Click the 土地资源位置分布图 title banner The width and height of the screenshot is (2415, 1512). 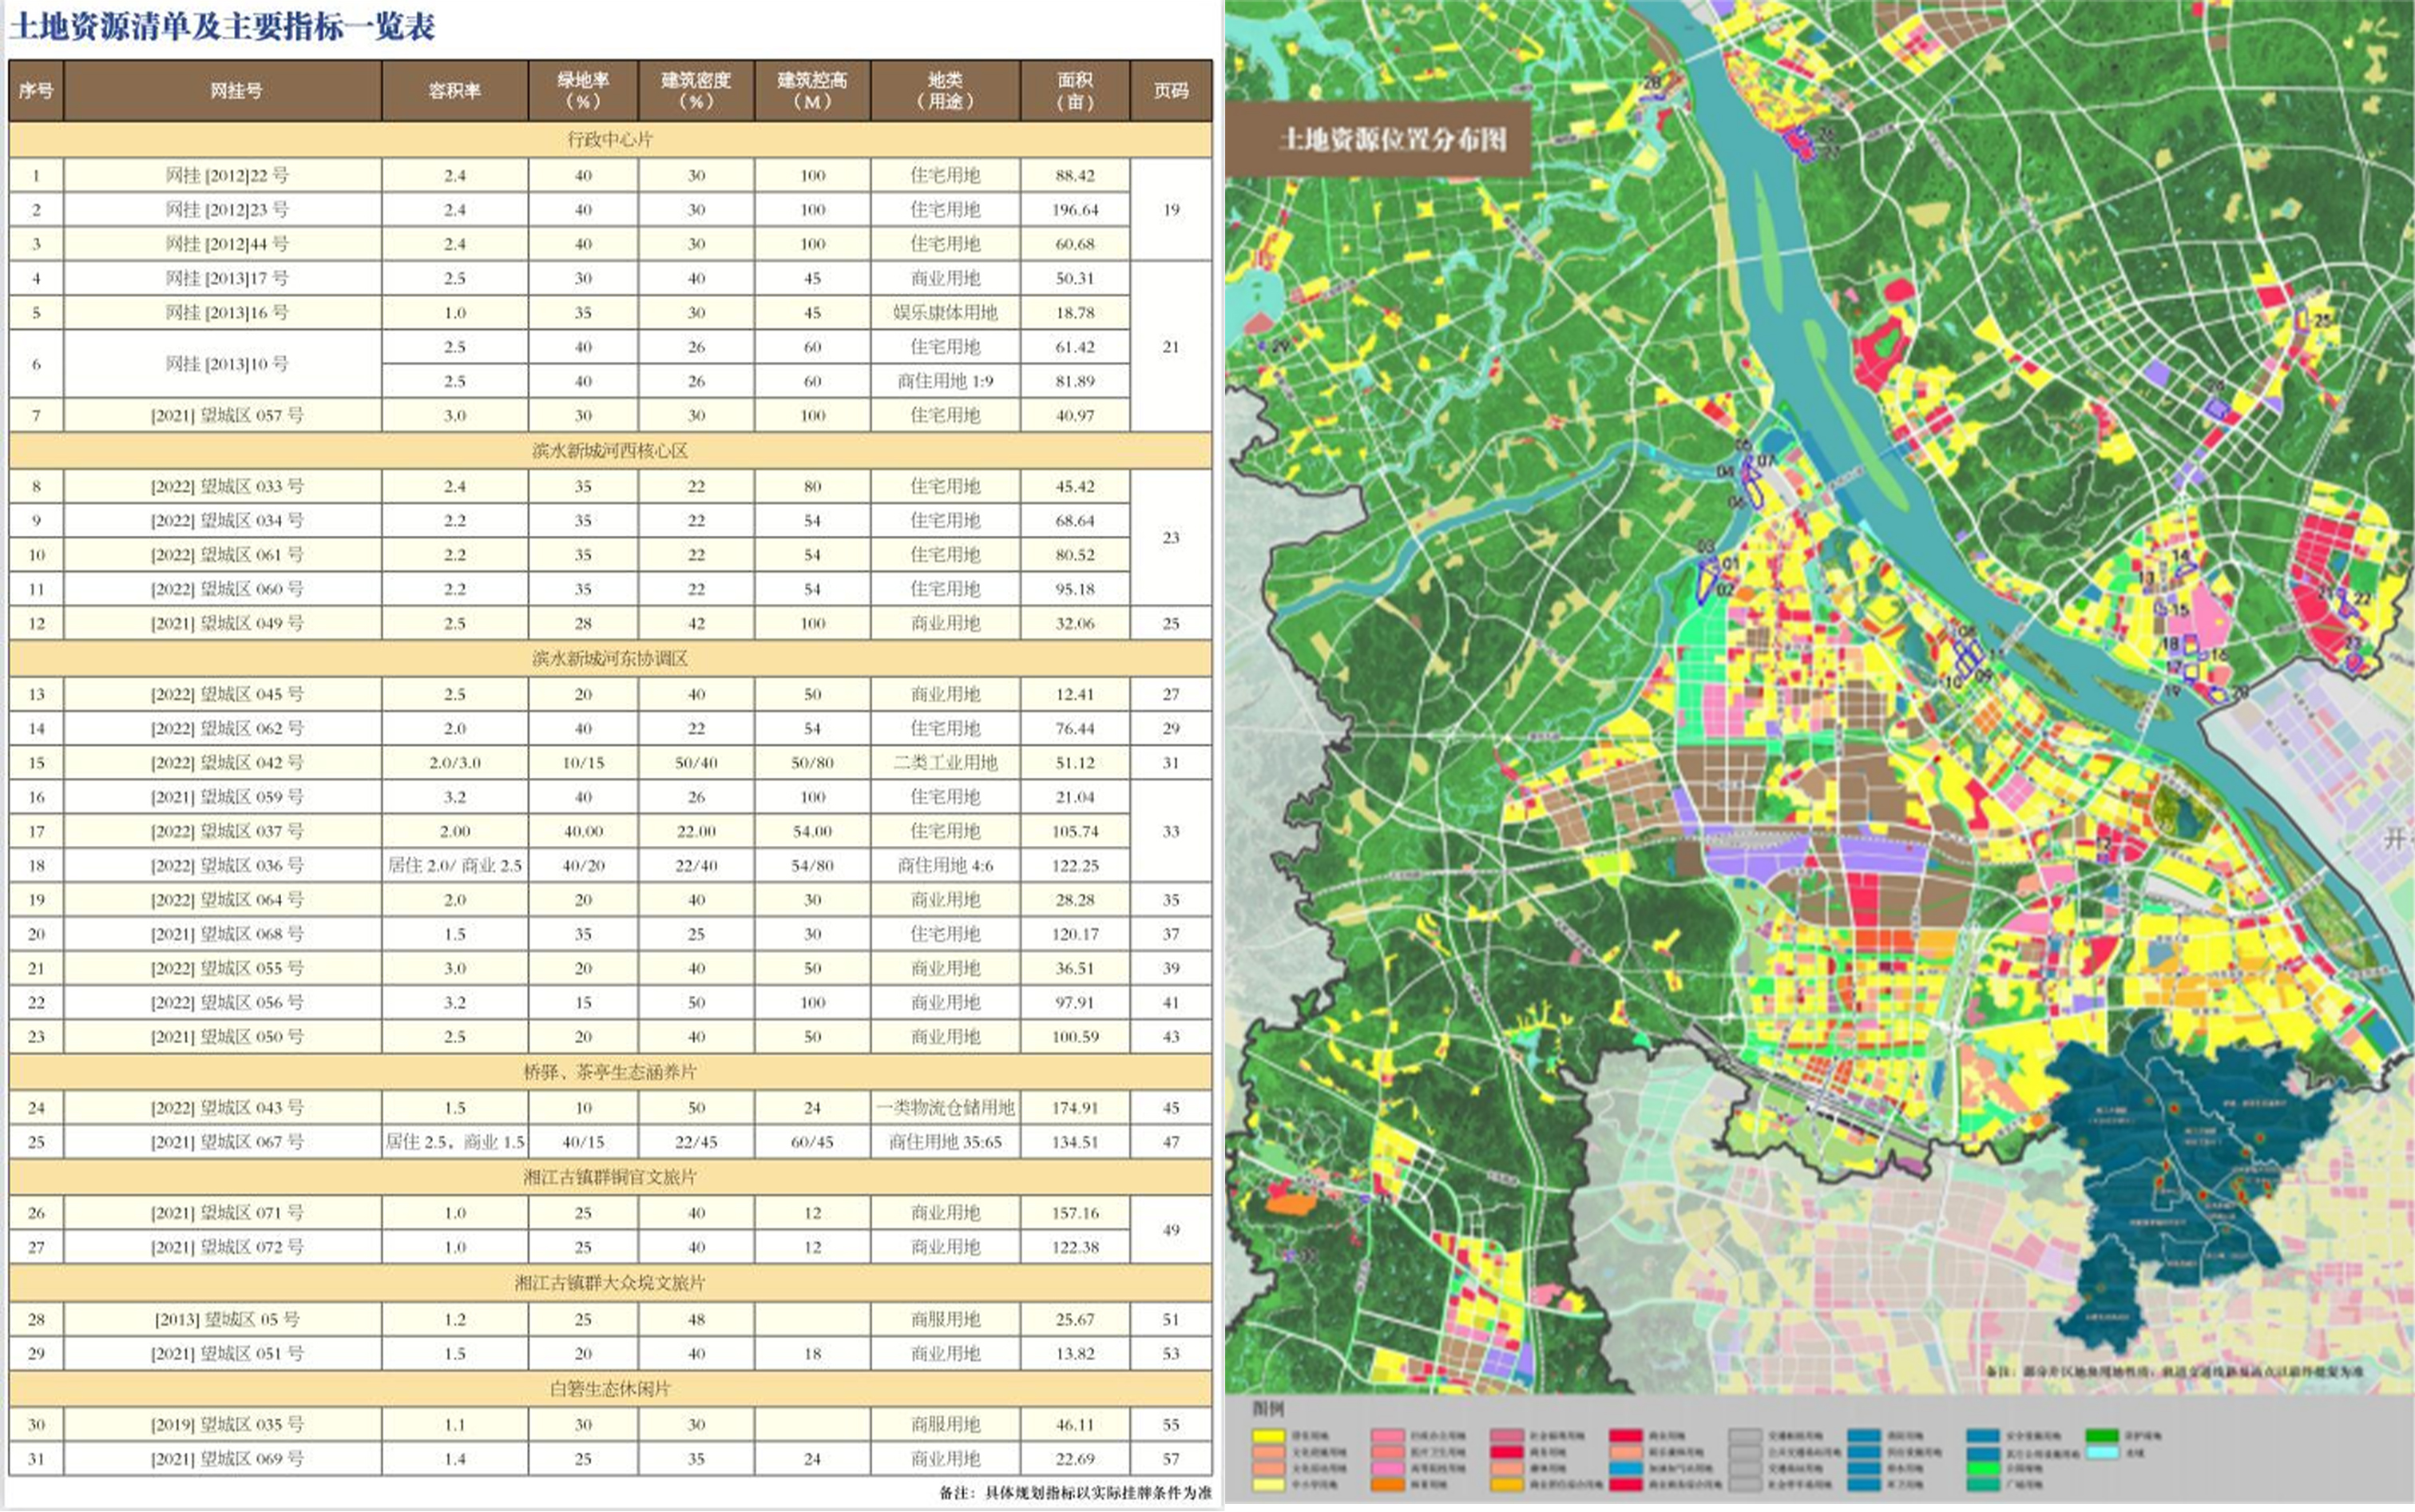coord(1391,139)
